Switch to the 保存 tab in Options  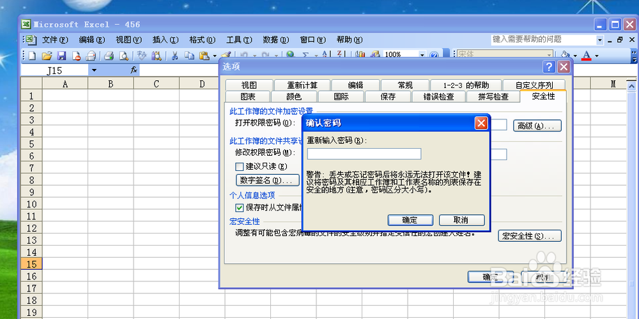pyautogui.click(x=388, y=97)
